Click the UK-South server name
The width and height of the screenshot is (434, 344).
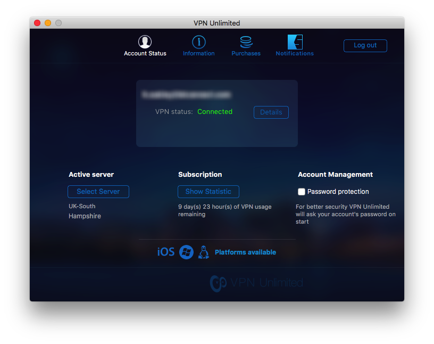82,206
